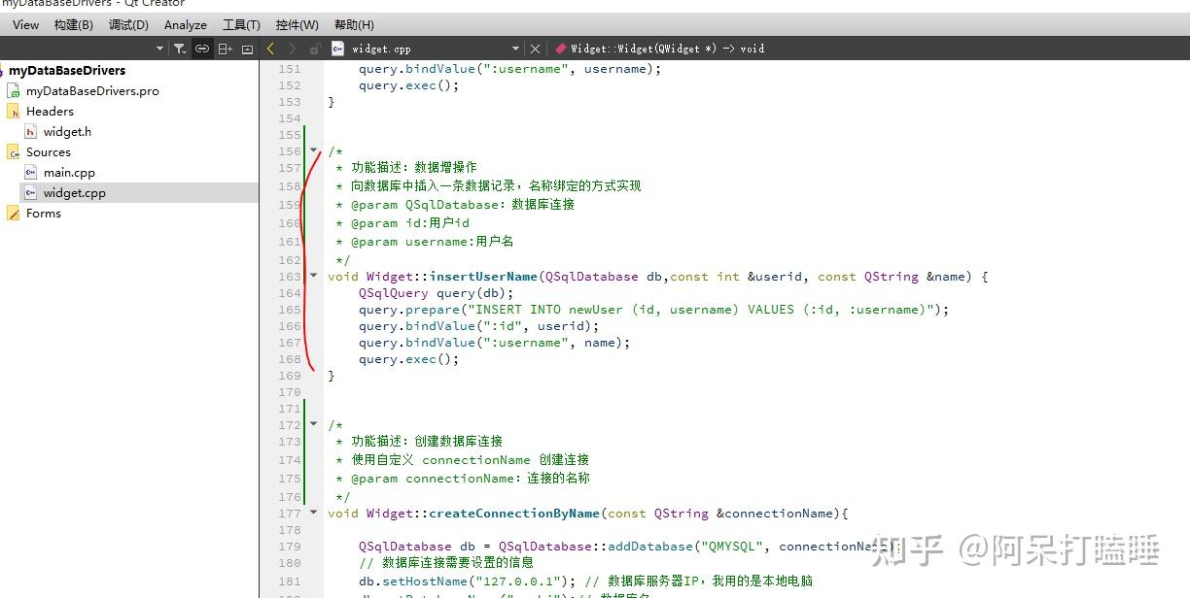Toggle the file read-only lock icon
1190x598 pixels.
point(315,48)
